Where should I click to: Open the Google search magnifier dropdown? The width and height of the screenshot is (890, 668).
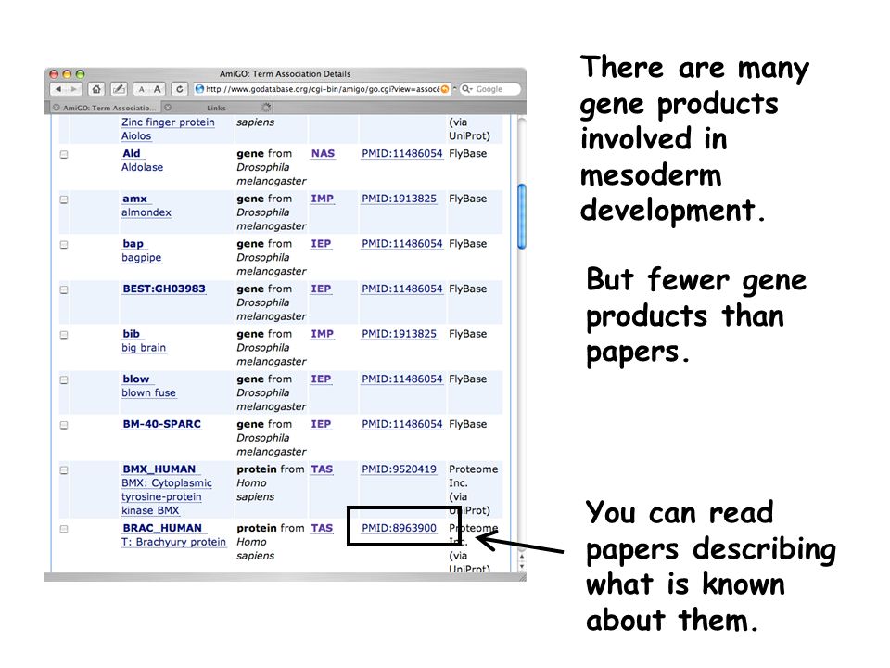(x=466, y=89)
